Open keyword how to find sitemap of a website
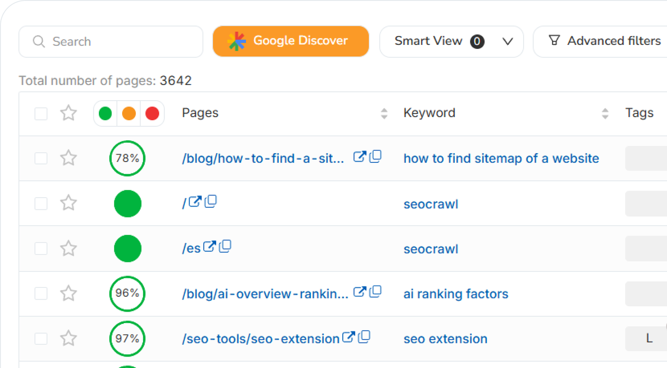The width and height of the screenshot is (667, 368). click(x=501, y=158)
